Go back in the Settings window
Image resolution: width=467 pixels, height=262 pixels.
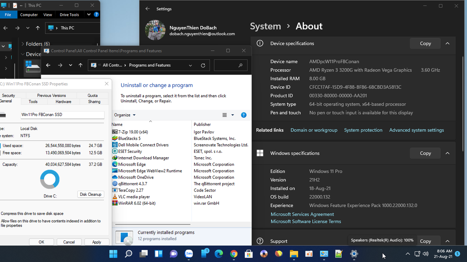[147, 9]
